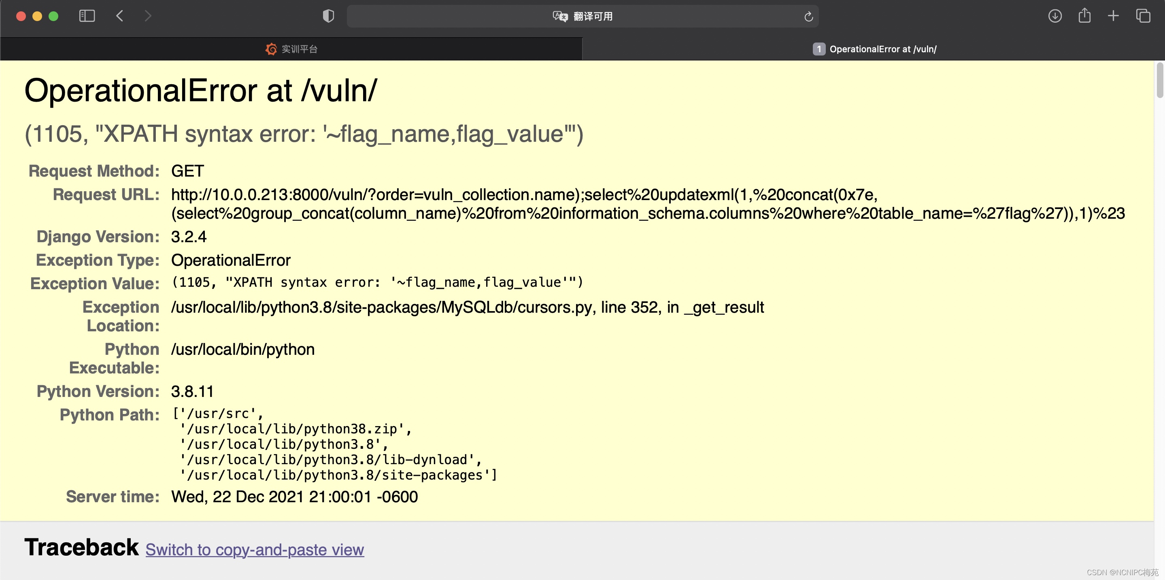The width and height of the screenshot is (1165, 580).
Task: Click the Exception Value XPATH error text
Action: [x=378, y=282]
